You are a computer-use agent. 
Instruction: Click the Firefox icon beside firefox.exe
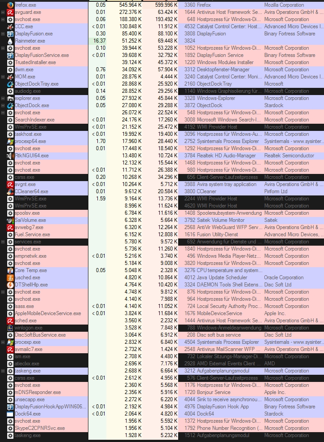[10, 5]
